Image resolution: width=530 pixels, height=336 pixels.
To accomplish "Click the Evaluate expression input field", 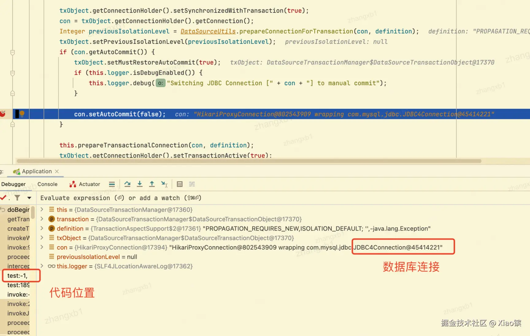I will 284,198.
